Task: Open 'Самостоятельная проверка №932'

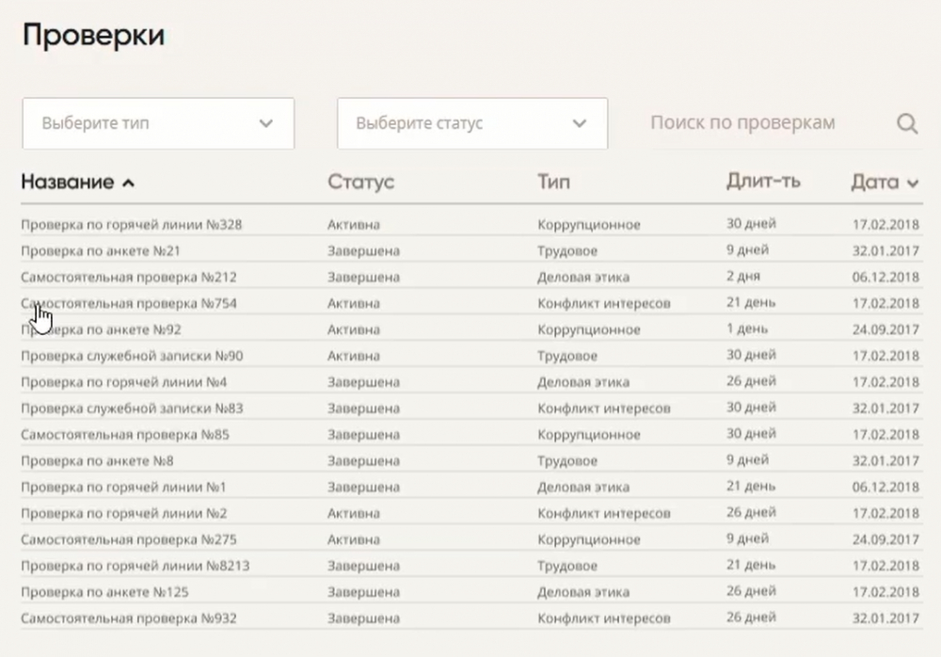Action: tap(129, 618)
